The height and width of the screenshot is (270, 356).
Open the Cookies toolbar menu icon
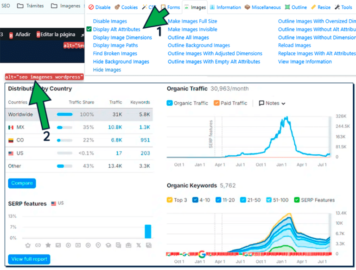coord(117,7)
